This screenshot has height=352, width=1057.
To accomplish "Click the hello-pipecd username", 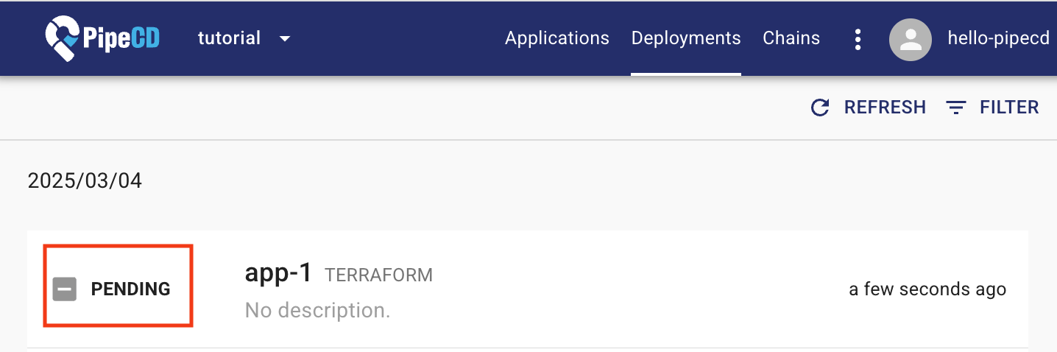I will click(998, 38).
